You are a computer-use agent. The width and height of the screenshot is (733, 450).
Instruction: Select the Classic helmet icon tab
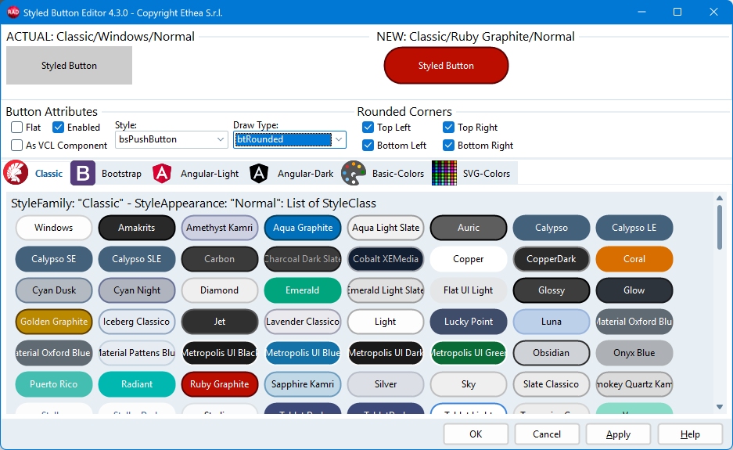click(x=16, y=173)
